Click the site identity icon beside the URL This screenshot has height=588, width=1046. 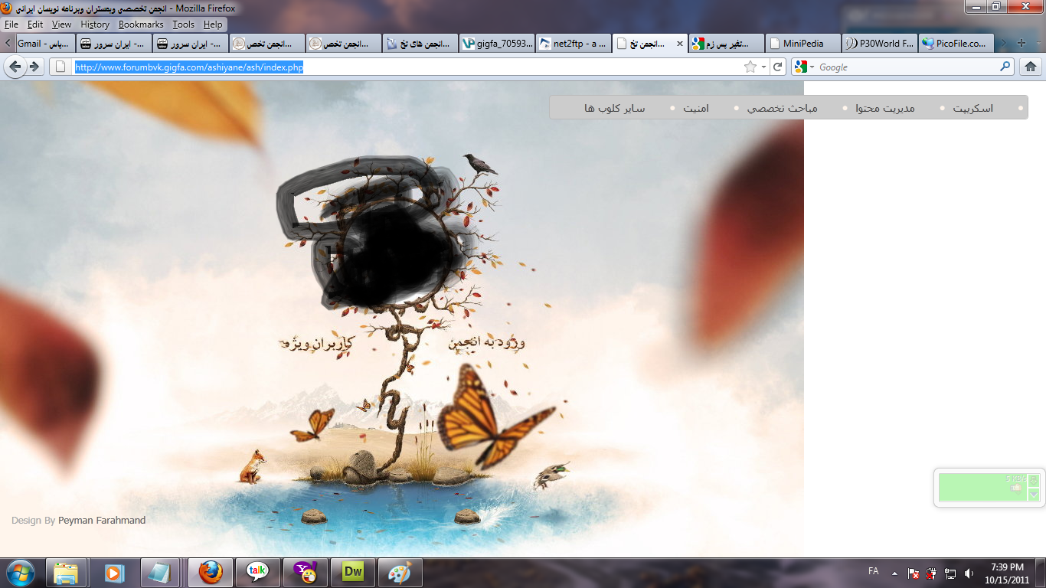coord(61,67)
